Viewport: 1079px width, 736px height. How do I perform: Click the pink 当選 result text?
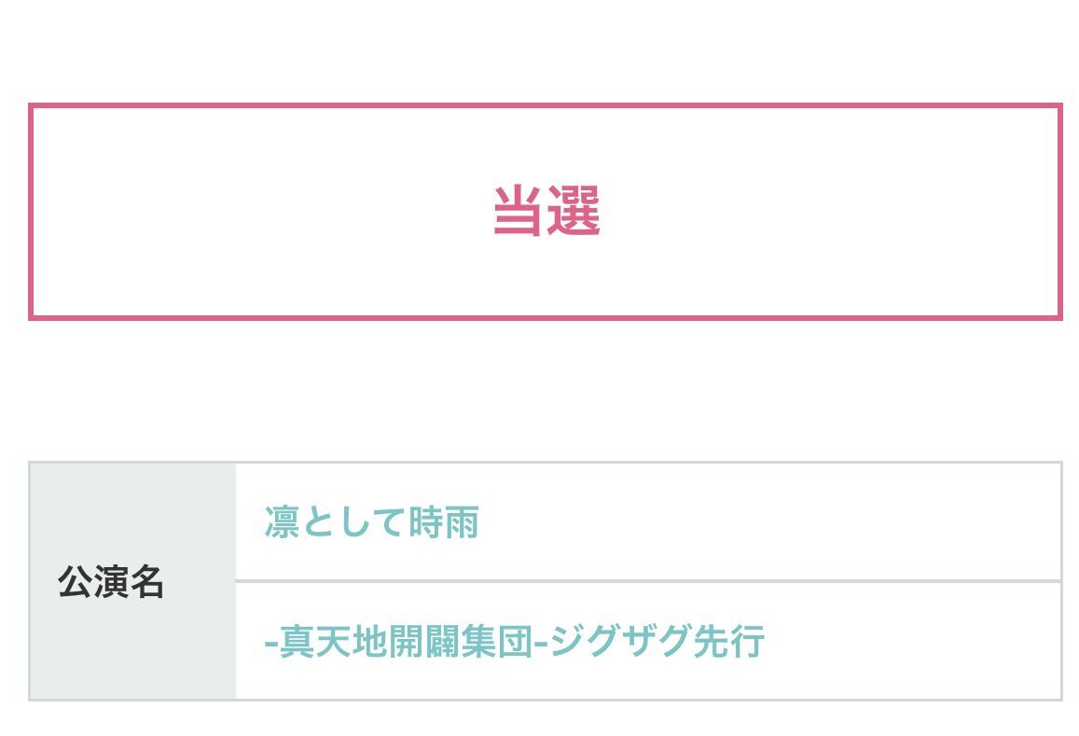[x=546, y=211]
